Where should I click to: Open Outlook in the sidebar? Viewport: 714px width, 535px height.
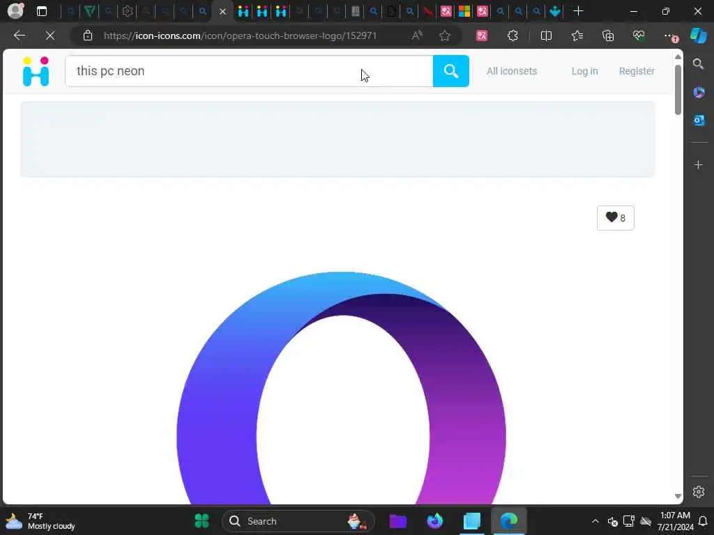(x=699, y=120)
